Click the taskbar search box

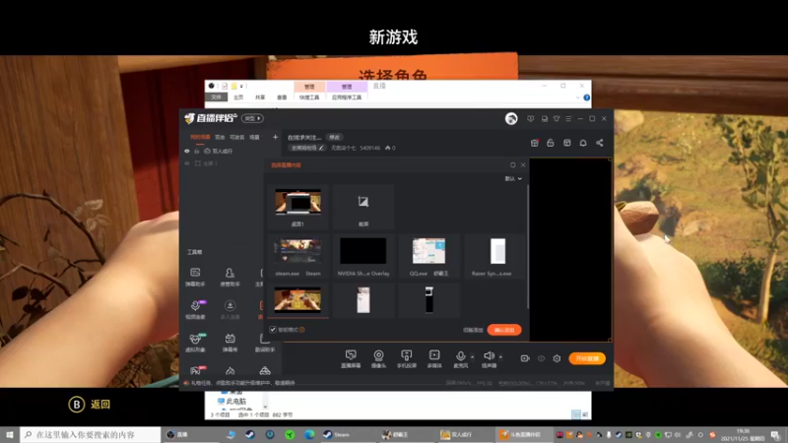[x=91, y=434]
